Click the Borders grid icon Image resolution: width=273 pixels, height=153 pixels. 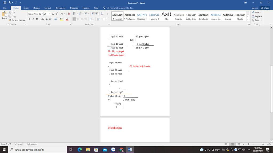coord(104,19)
